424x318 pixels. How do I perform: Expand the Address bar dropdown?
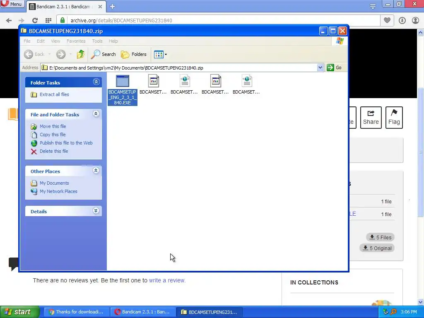click(320, 67)
